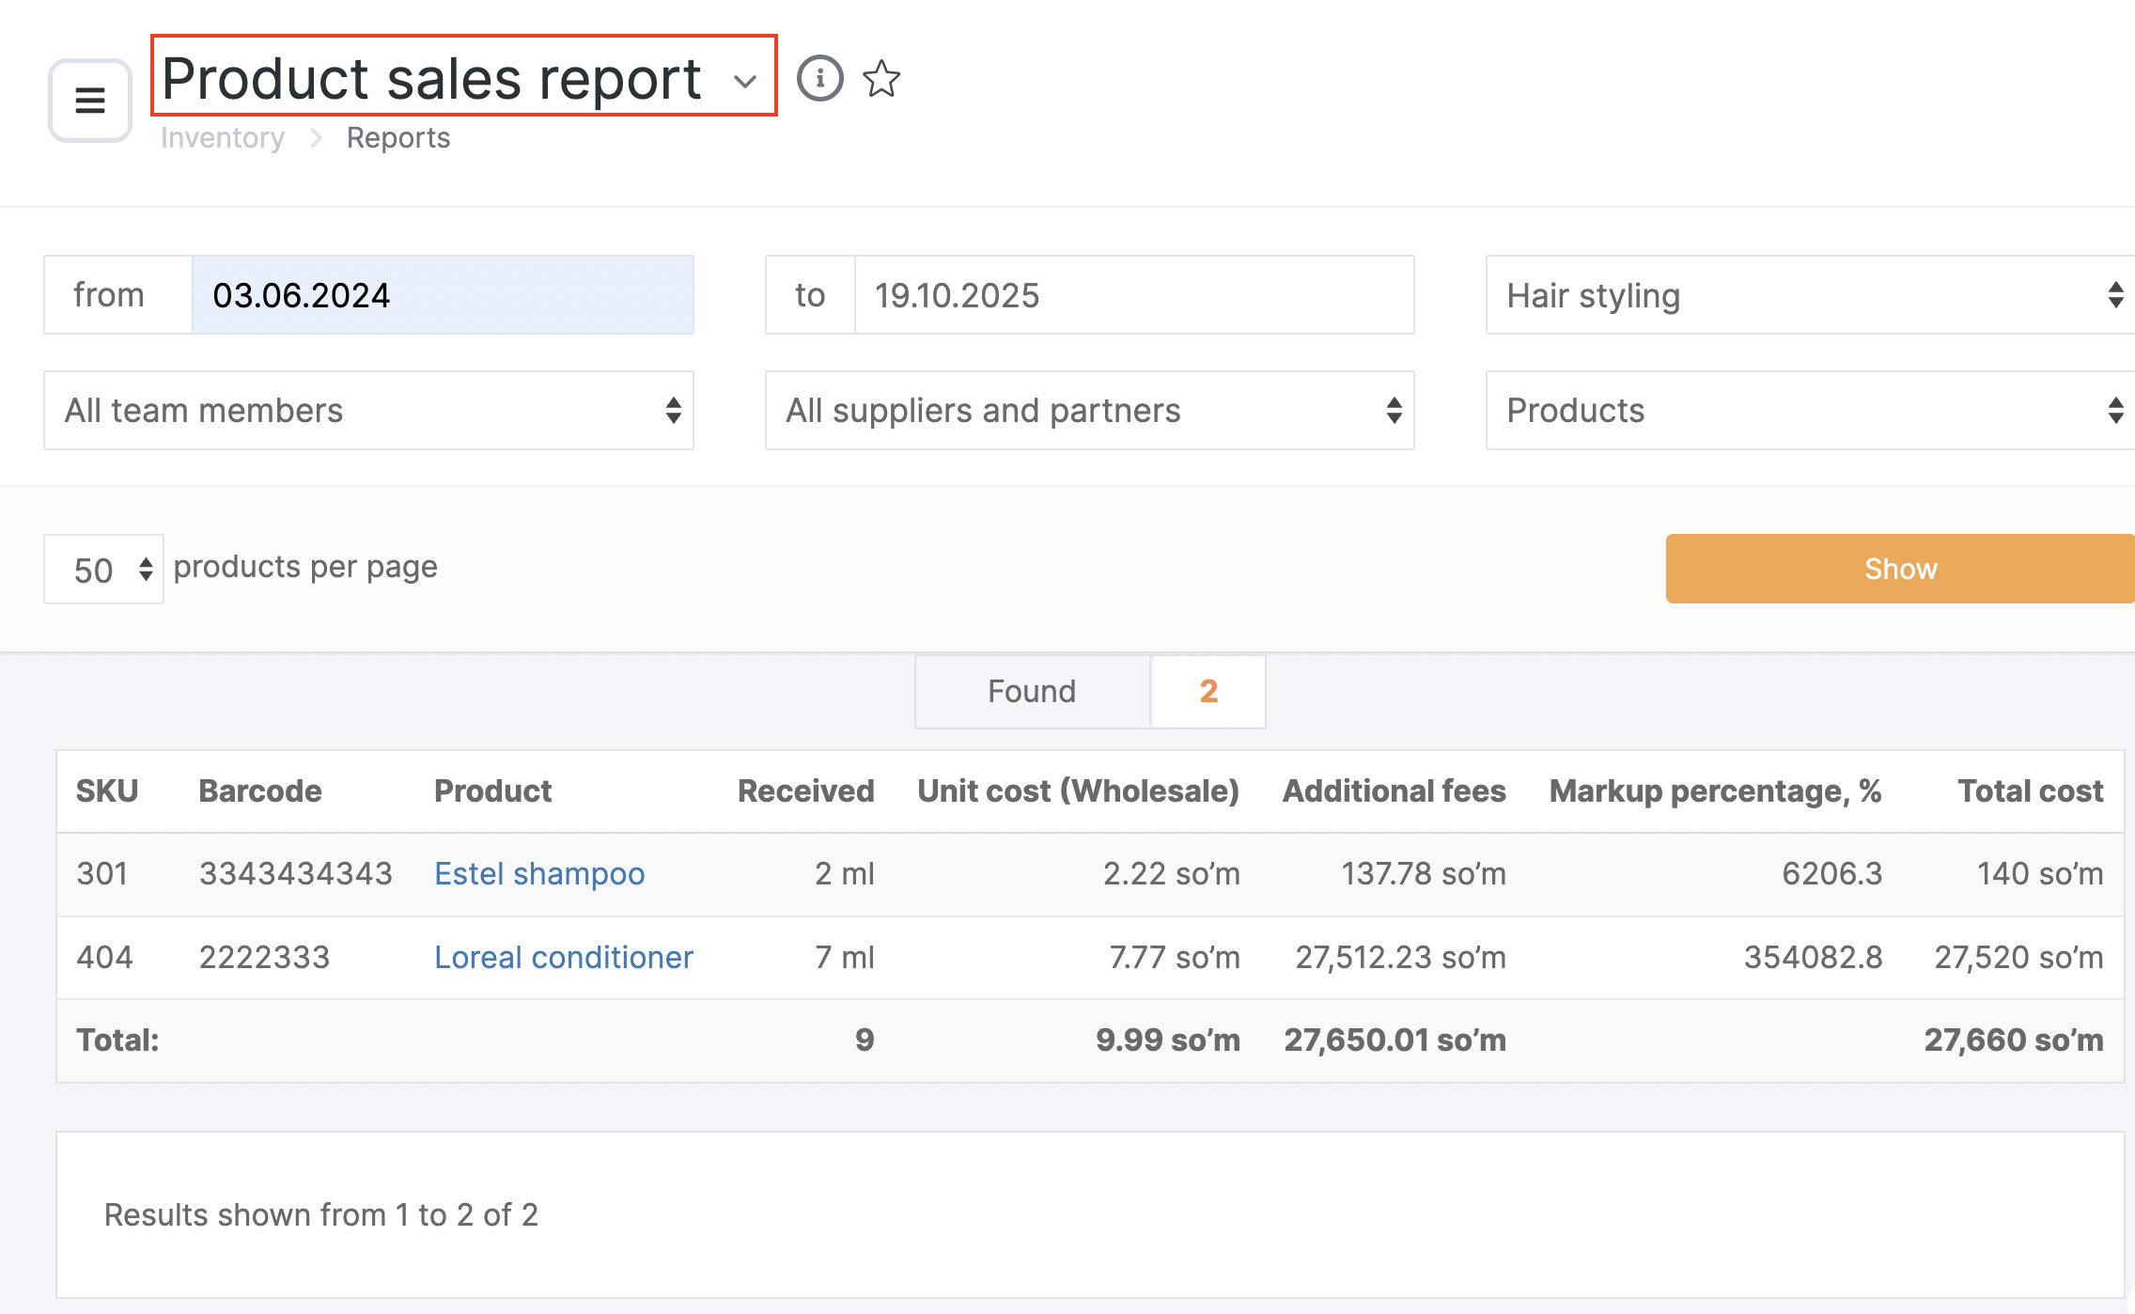
Task: Expand All suppliers and partners selector
Action: point(1089,411)
